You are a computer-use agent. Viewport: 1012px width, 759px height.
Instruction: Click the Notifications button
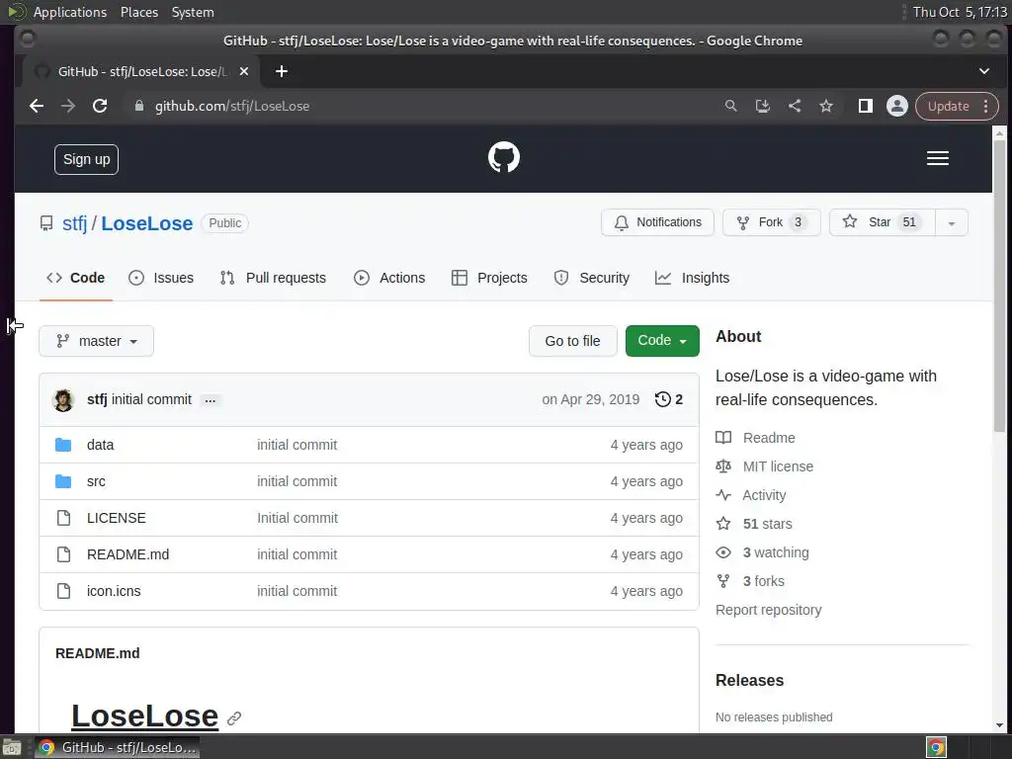657,222
